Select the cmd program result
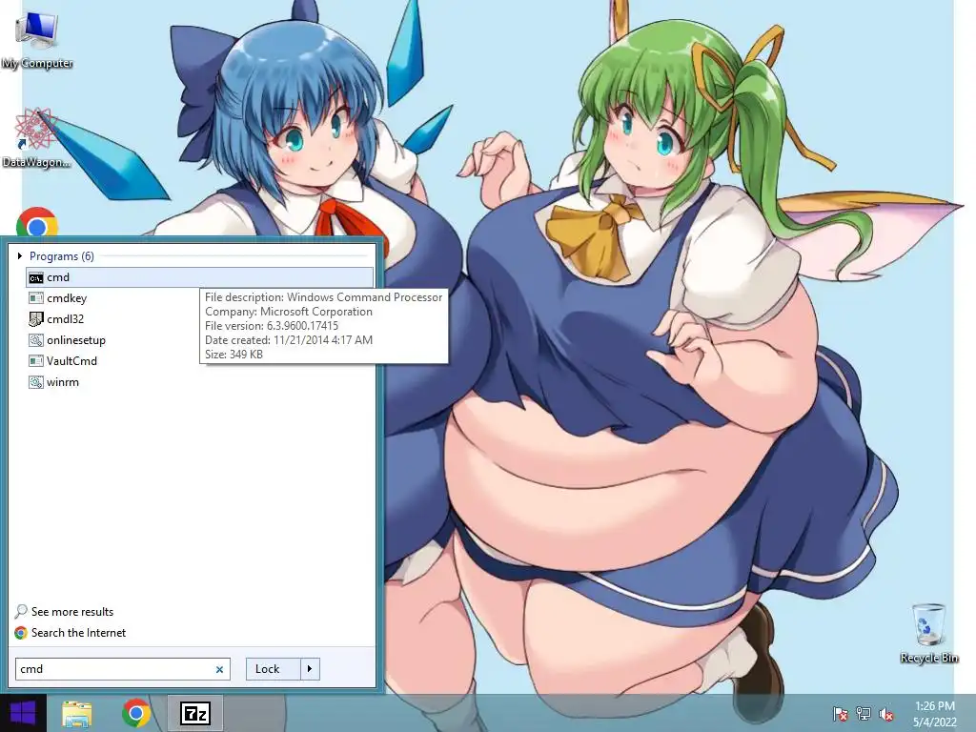This screenshot has width=976, height=732. pos(200,277)
